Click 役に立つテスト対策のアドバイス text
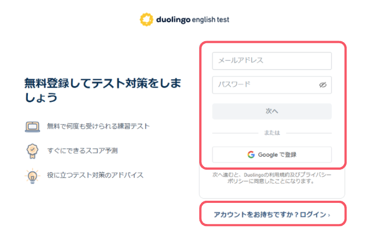The height and width of the screenshot is (244, 369). tap(95, 175)
